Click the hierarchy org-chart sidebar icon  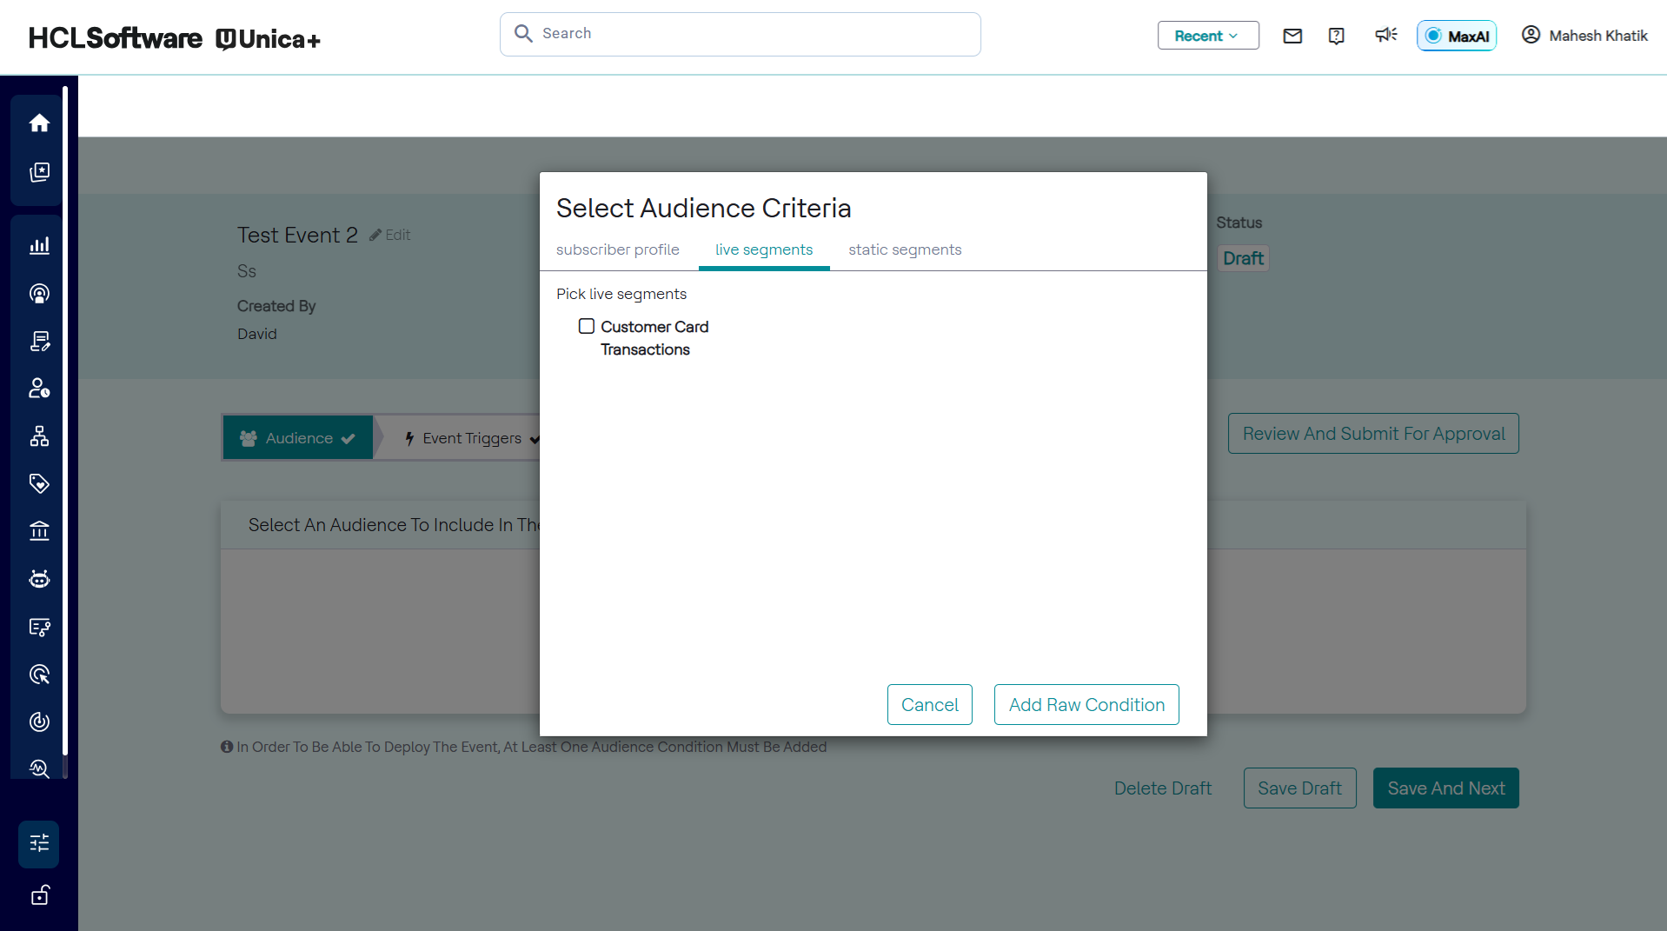(x=39, y=436)
